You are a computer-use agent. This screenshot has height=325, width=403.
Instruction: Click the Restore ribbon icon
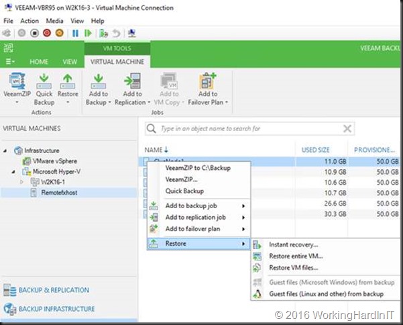(68, 81)
